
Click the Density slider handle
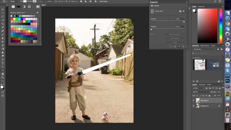(x=184, y=22)
